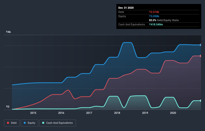Click the 2016 x-axis label
The width and height of the screenshot is (205, 131).
click(61, 113)
